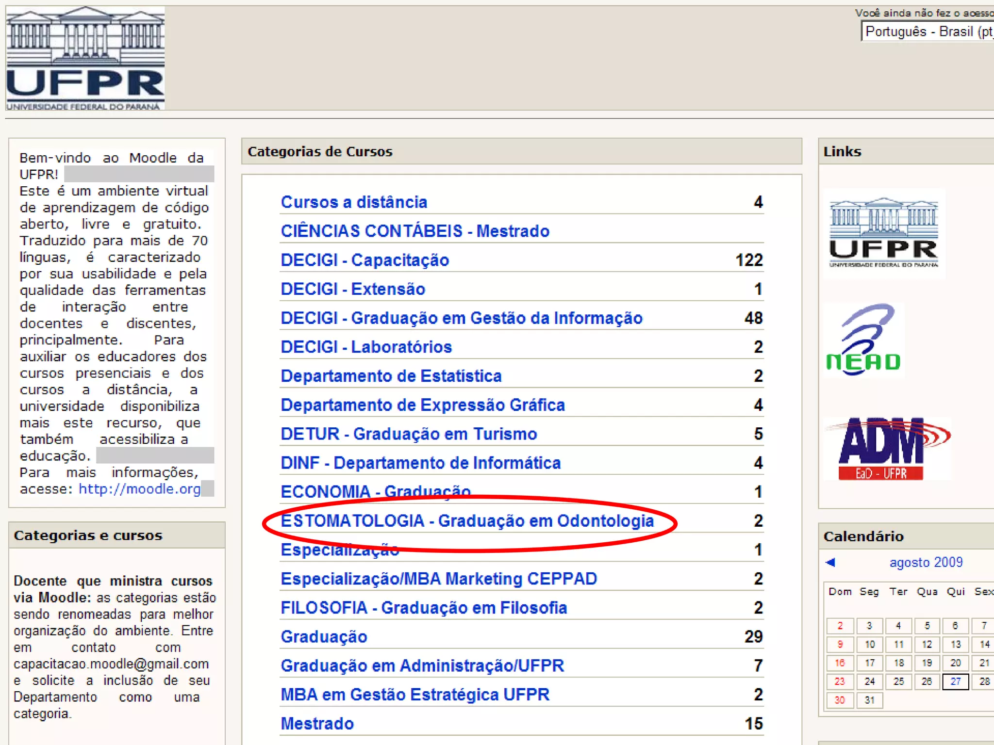This screenshot has height=745, width=994.
Task: Open the moodle.org link
Action: click(x=139, y=489)
